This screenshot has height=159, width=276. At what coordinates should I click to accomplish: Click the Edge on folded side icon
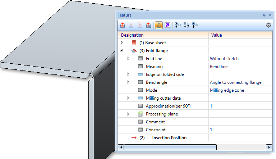[x=140, y=74]
